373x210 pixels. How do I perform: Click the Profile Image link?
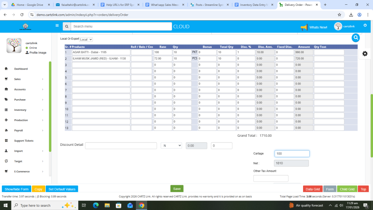tap(38, 52)
